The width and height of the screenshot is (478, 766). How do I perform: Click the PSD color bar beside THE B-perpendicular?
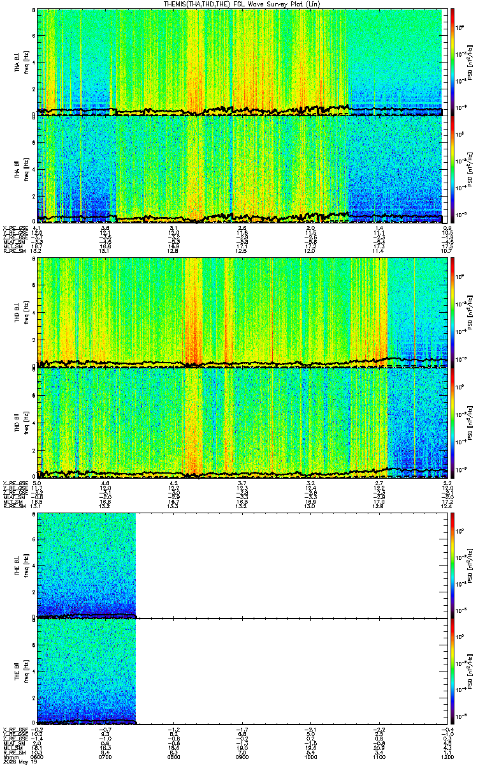(x=453, y=565)
